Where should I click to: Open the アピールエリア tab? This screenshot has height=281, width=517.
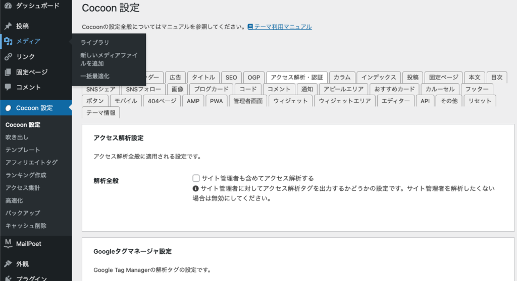tap(343, 89)
